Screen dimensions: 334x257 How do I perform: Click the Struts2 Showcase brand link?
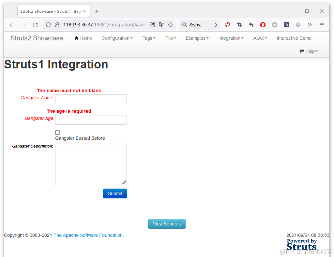(37, 38)
